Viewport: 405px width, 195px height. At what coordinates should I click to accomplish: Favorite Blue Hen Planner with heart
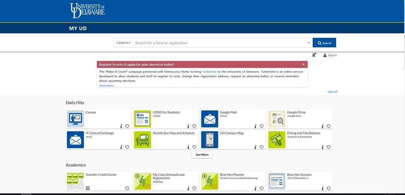click(x=261, y=188)
